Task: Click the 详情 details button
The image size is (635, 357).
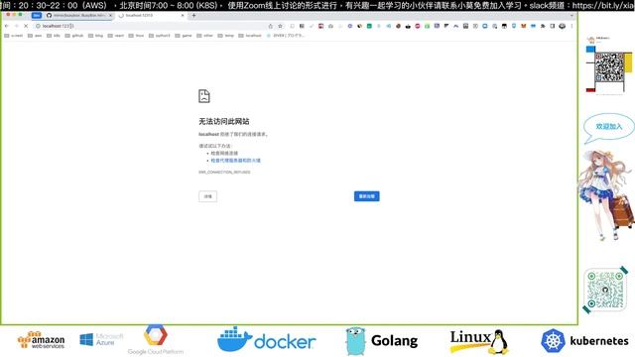Action: (x=207, y=196)
